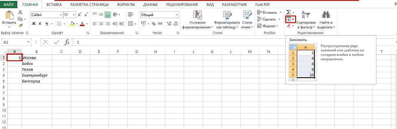
Task: Click the increase decimal icon
Action: point(169,24)
